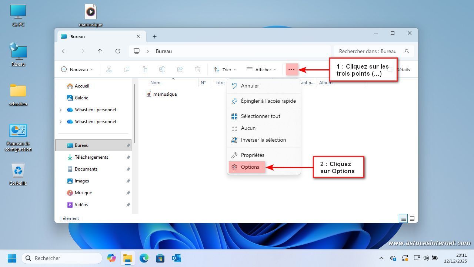474x267 pixels.
Task: Click the Rechercher dans : Bureau search field
Action: click(368, 51)
